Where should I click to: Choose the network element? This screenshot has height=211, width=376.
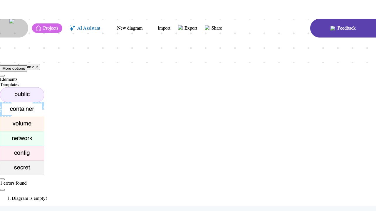pyautogui.click(x=22, y=138)
